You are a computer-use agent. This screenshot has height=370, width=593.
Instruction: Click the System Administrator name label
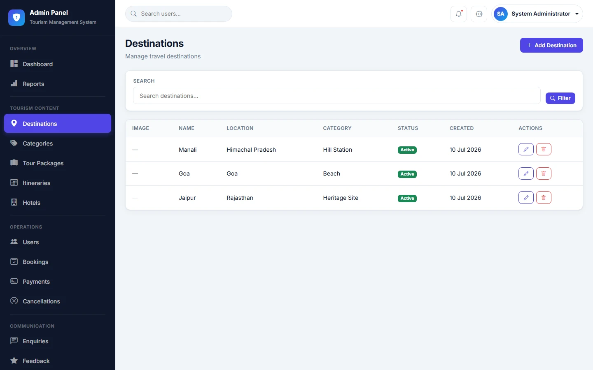click(x=541, y=14)
